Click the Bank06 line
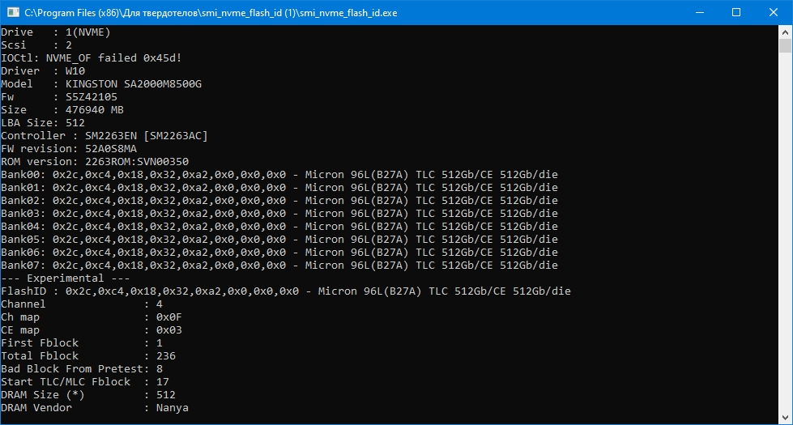 (x=279, y=253)
